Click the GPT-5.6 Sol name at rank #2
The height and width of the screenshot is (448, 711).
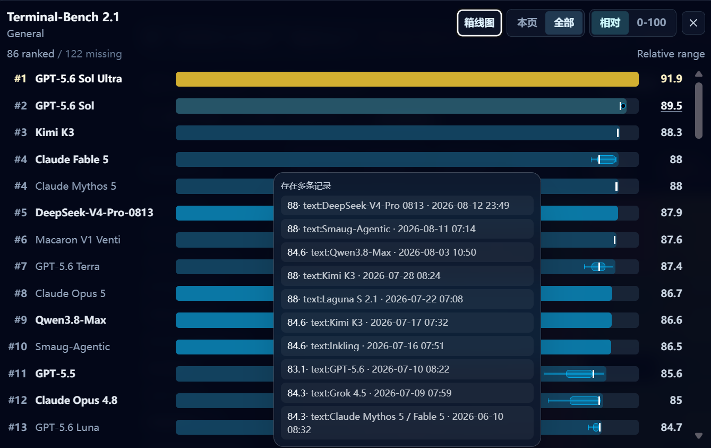[65, 106]
